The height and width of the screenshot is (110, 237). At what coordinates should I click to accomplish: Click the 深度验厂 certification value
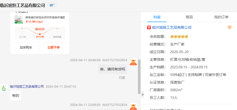point(177,82)
